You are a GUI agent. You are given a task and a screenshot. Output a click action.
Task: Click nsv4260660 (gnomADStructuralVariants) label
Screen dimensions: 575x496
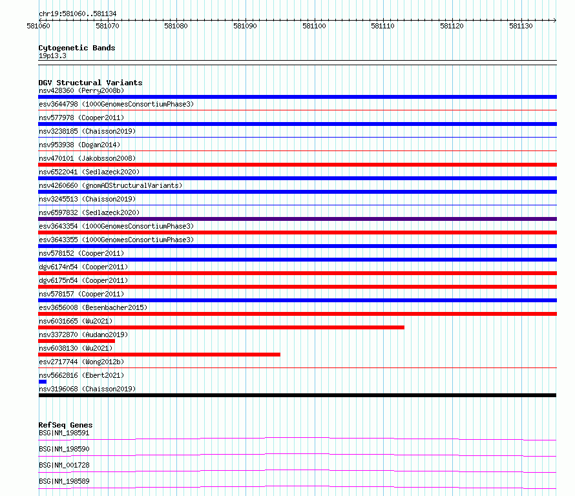tap(110, 185)
